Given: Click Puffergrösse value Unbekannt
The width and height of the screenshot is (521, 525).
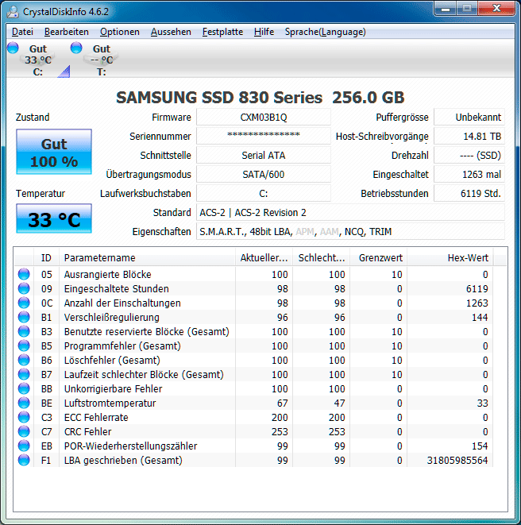Looking at the screenshot, I should [469, 118].
